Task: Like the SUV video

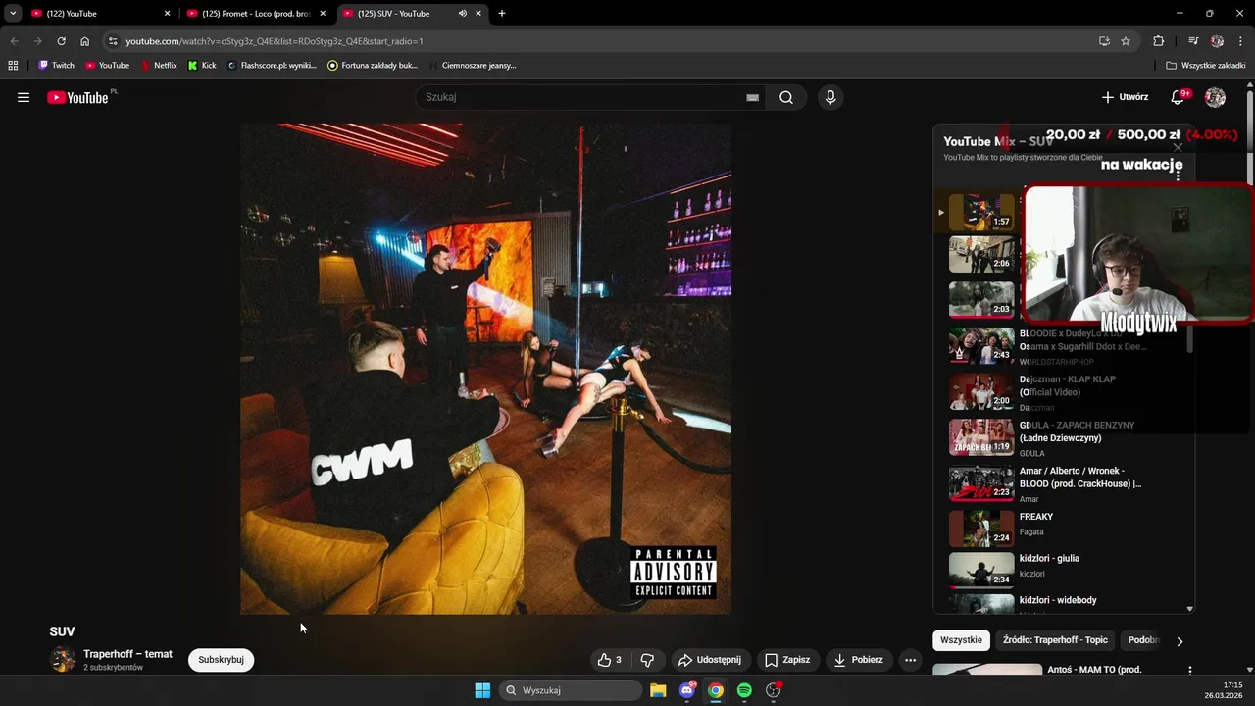Action: coord(610,660)
